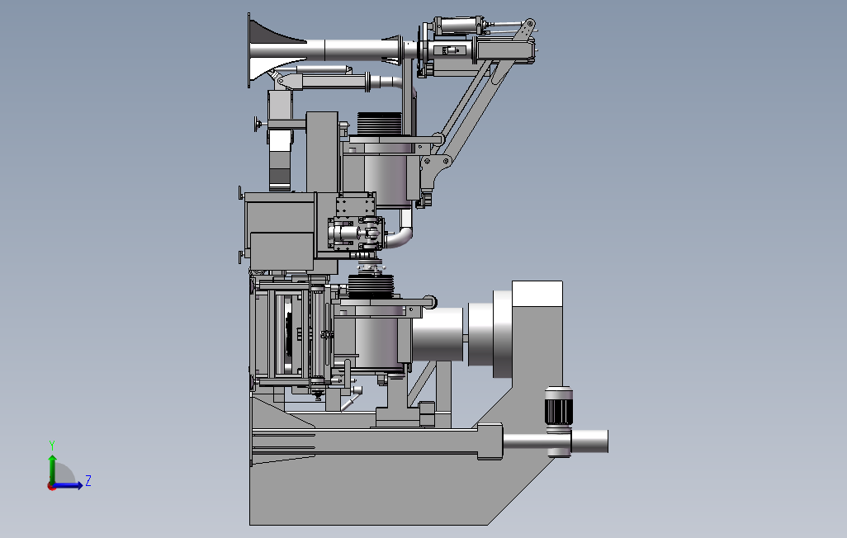The image size is (847, 538).
Task: Click the red origin dot of the triad
Action: point(51,487)
